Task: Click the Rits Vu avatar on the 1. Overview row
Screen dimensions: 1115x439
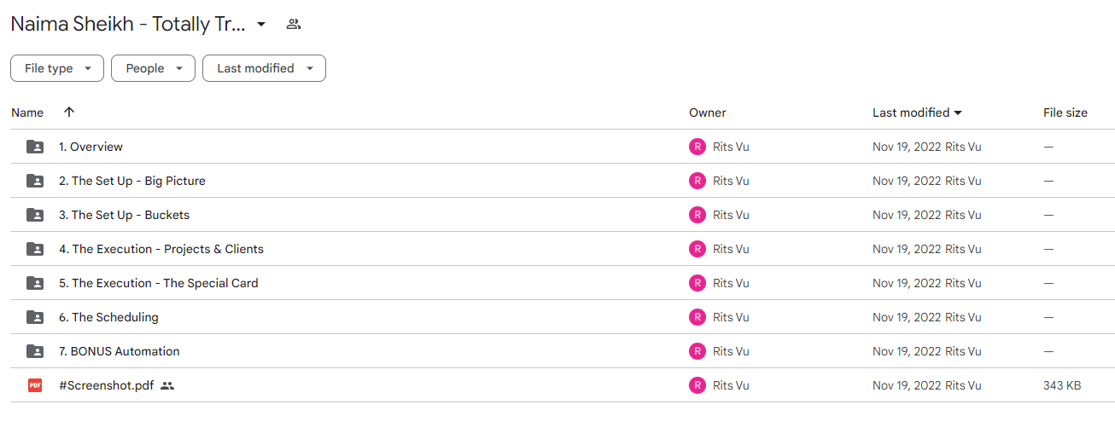Action: click(698, 147)
